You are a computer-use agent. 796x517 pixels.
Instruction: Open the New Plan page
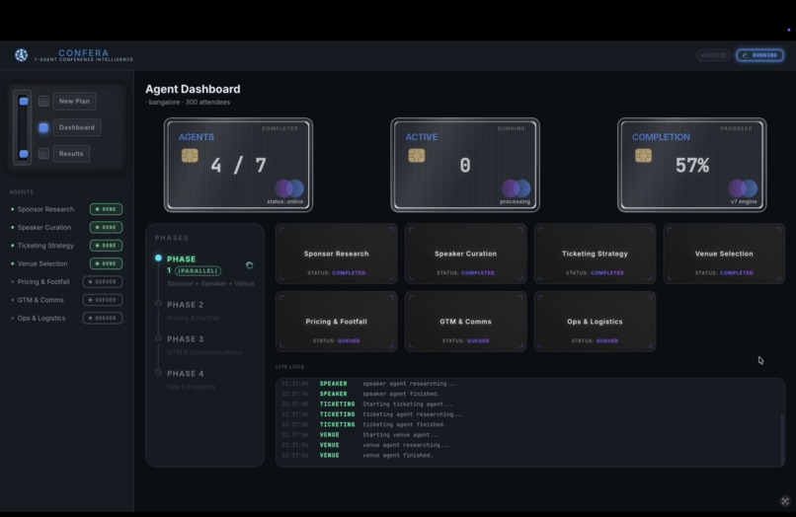74,101
